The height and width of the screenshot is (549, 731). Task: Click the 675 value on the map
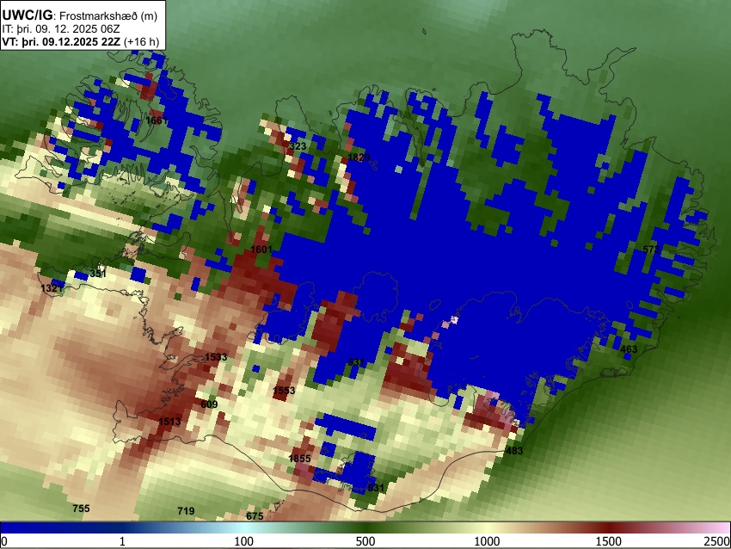[x=255, y=515]
